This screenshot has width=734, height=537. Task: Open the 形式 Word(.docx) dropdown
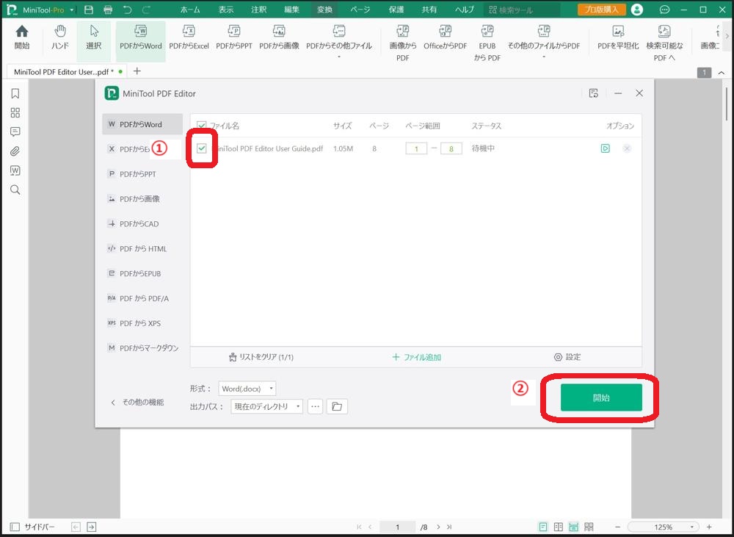click(x=247, y=389)
